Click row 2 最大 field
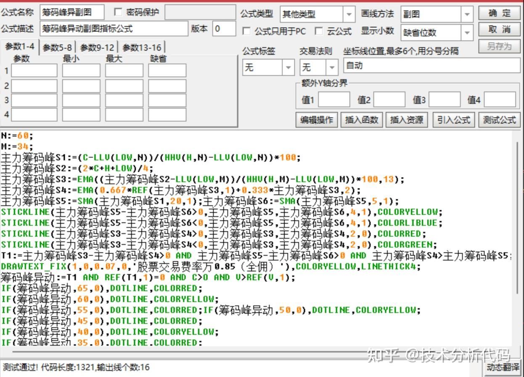The height and width of the screenshot is (377, 524). click(x=124, y=86)
